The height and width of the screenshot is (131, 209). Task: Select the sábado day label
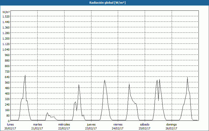point(144,124)
